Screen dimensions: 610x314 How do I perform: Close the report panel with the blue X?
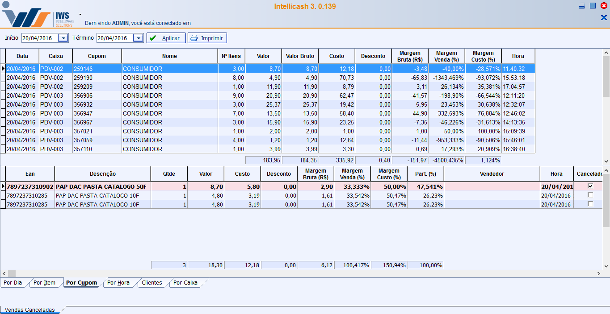coord(604,18)
